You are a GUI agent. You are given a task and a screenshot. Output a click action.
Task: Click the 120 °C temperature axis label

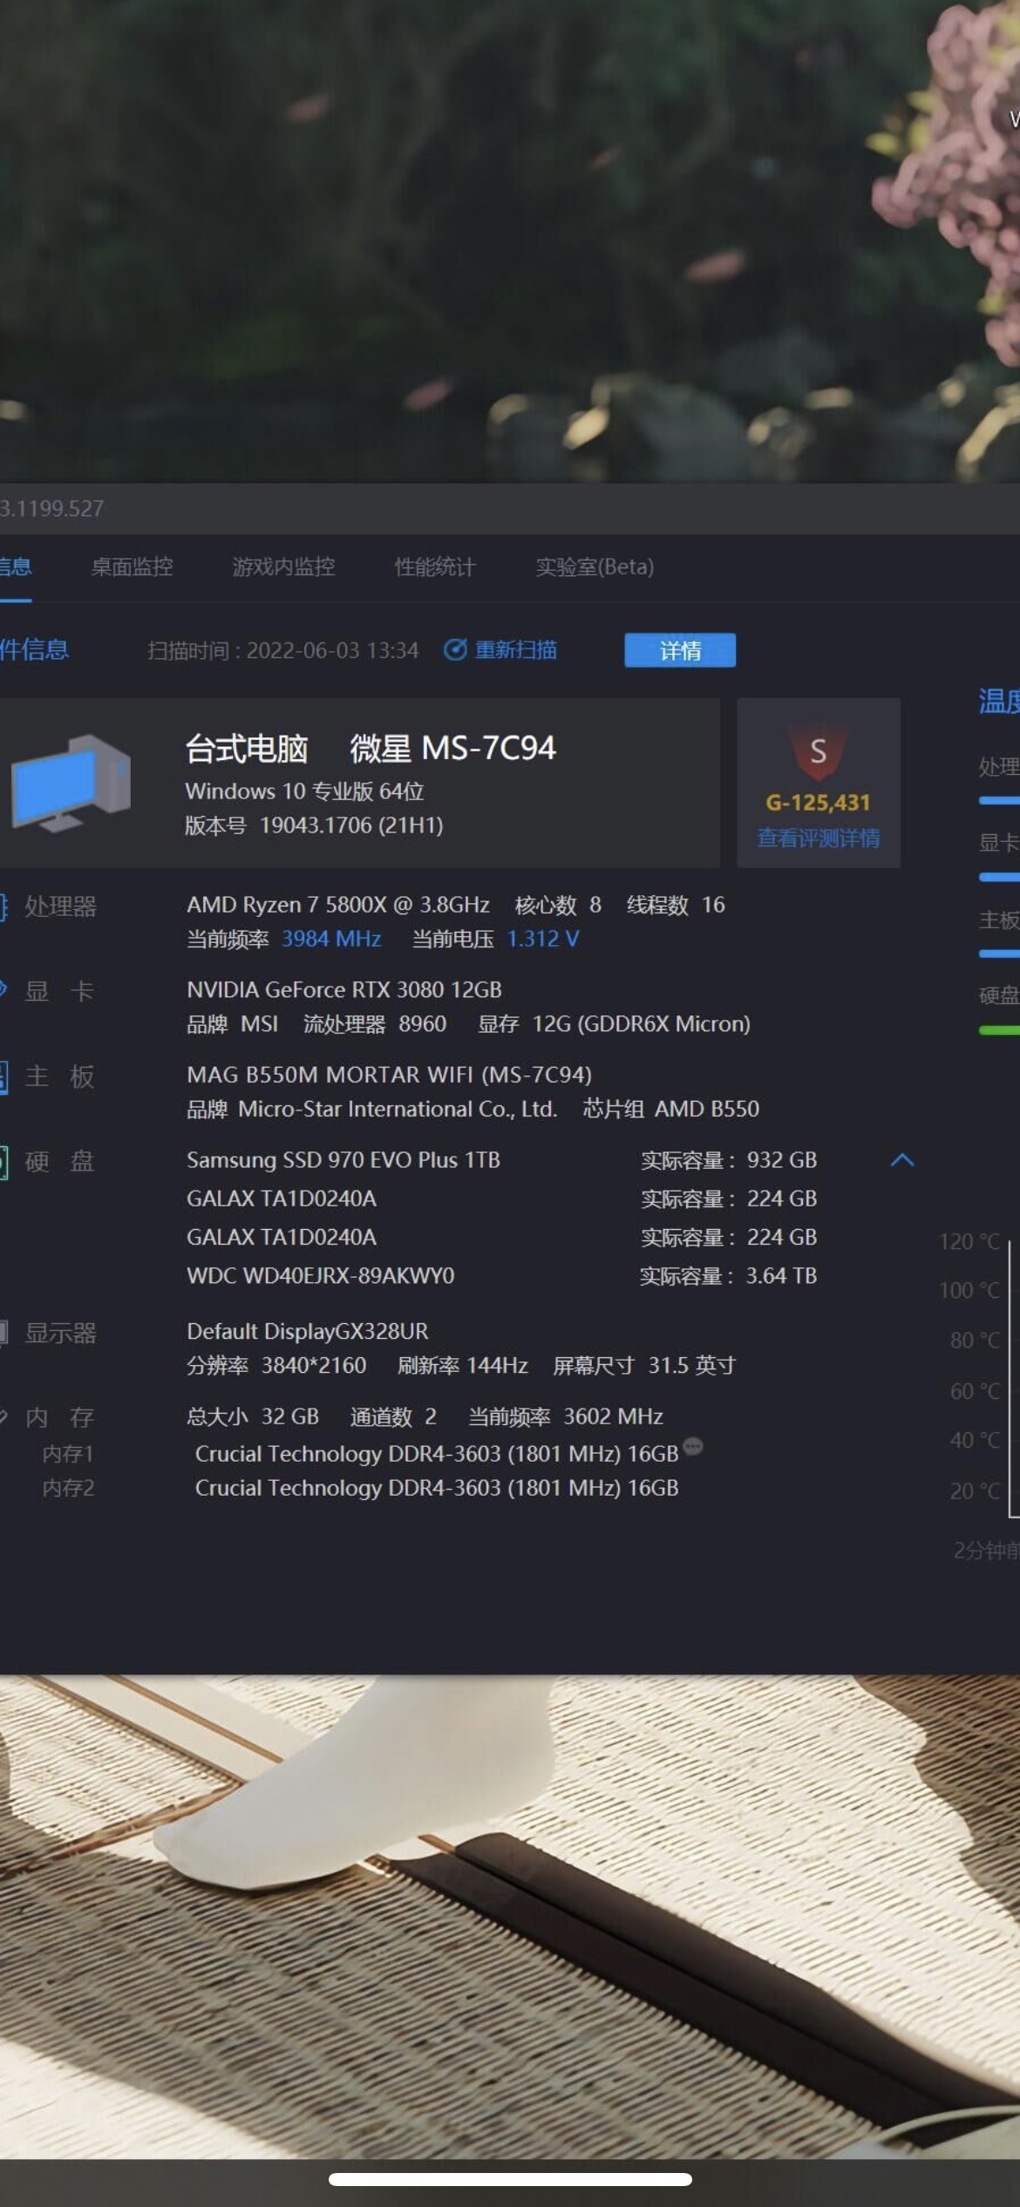click(x=969, y=1242)
